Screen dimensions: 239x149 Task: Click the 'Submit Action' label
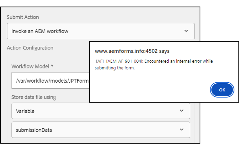(23, 17)
